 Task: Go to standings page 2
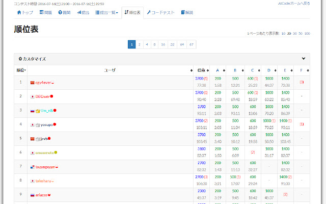(x=140, y=44)
